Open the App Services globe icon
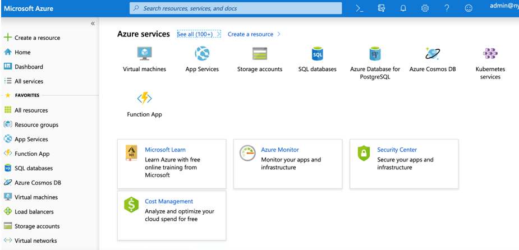The image size is (519, 250). (x=202, y=54)
